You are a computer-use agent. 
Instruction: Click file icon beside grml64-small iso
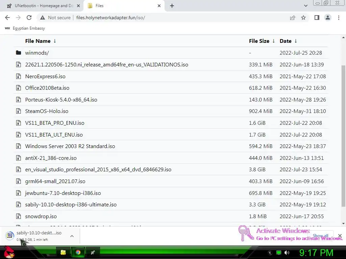coord(19,181)
